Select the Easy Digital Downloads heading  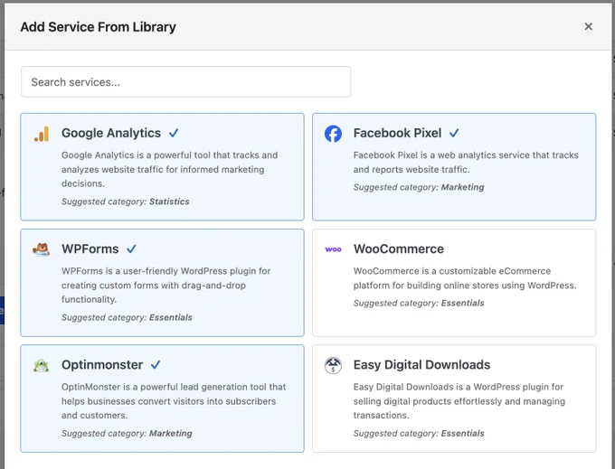[x=421, y=365]
